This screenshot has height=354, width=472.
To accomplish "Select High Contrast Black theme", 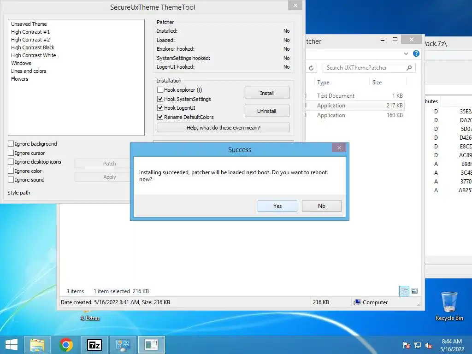I will tap(33, 47).
